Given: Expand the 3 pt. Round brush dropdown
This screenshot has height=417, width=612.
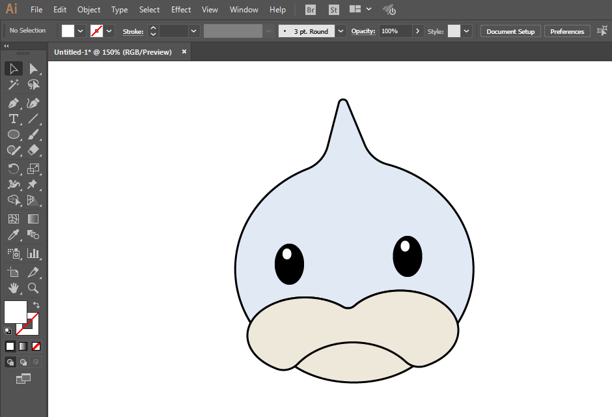Looking at the screenshot, I should 341,31.
